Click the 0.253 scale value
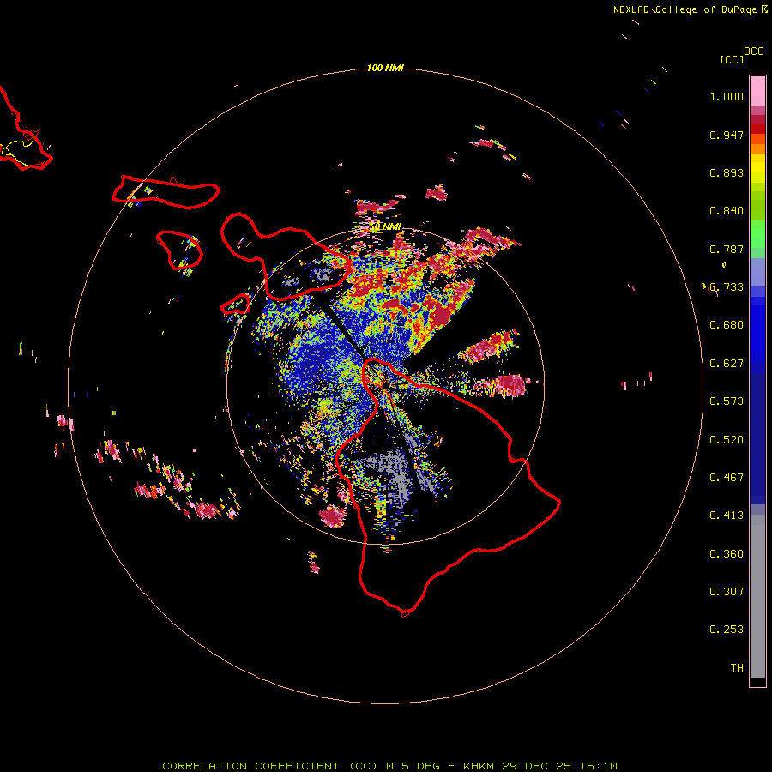 coord(727,630)
